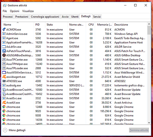The image size is (153, 137).
Task: Click AvastBrowserCrashHandler icon with PID 10452
Action: tap(4, 94)
